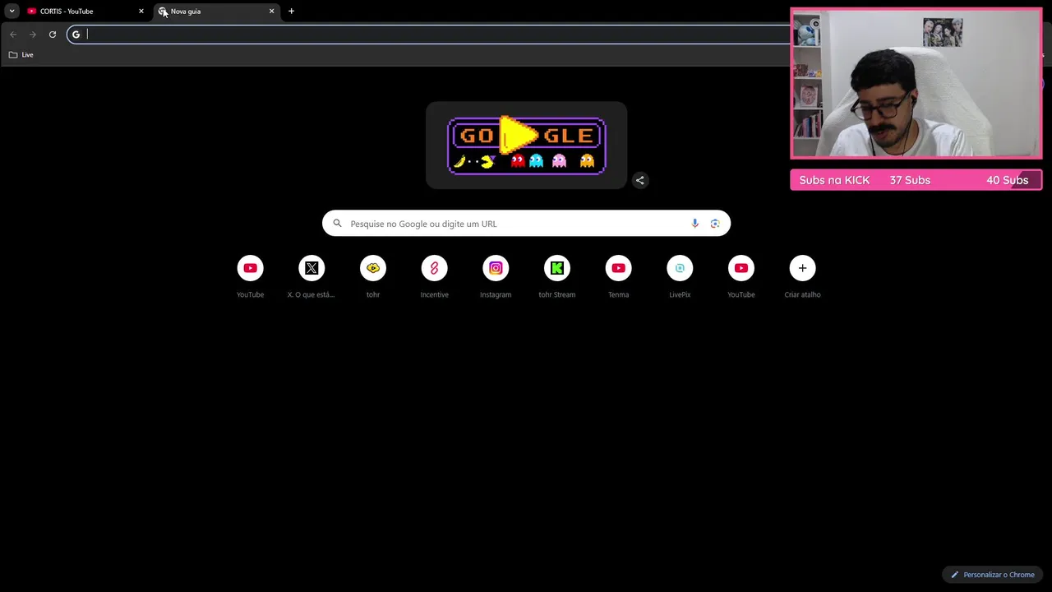This screenshot has height=592, width=1052.
Task: Click the 40 Subs goal text
Action: pyautogui.click(x=1007, y=180)
